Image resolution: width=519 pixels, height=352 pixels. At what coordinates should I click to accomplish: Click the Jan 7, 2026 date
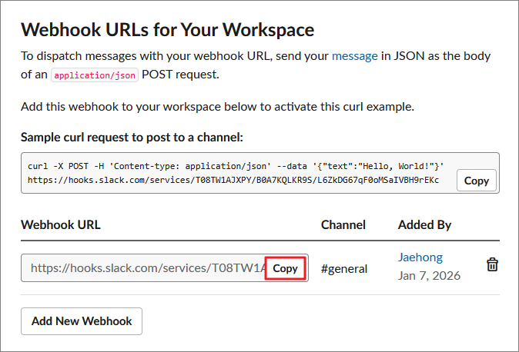point(429,275)
